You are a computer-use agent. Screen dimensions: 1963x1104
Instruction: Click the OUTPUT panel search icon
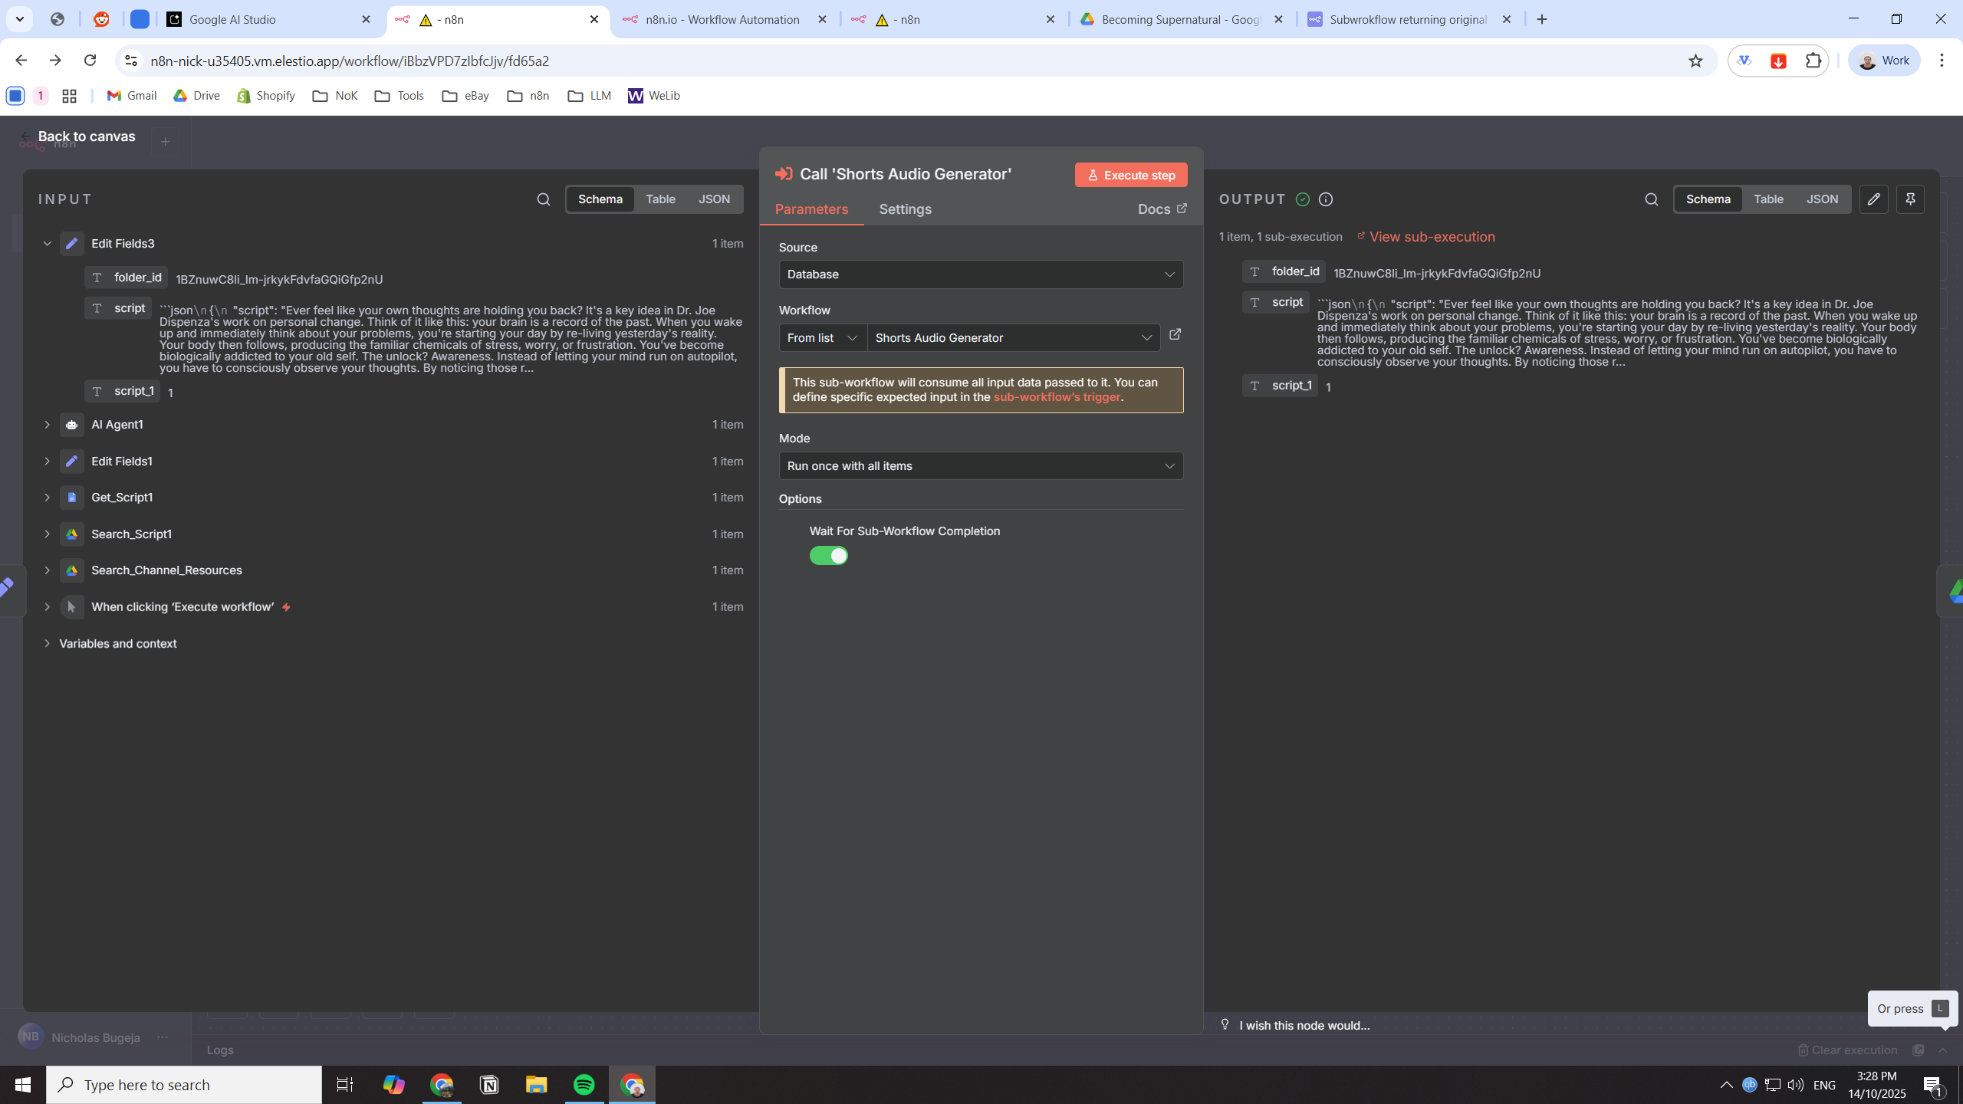click(x=1652, y=199)
